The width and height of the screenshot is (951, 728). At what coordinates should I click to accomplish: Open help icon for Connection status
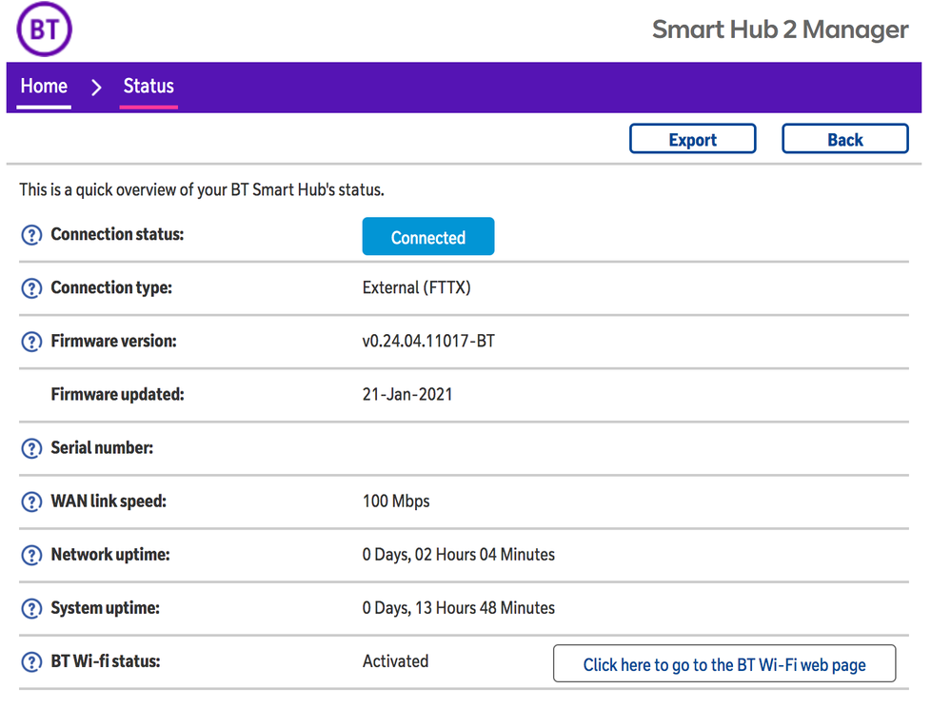coord(31,235)
